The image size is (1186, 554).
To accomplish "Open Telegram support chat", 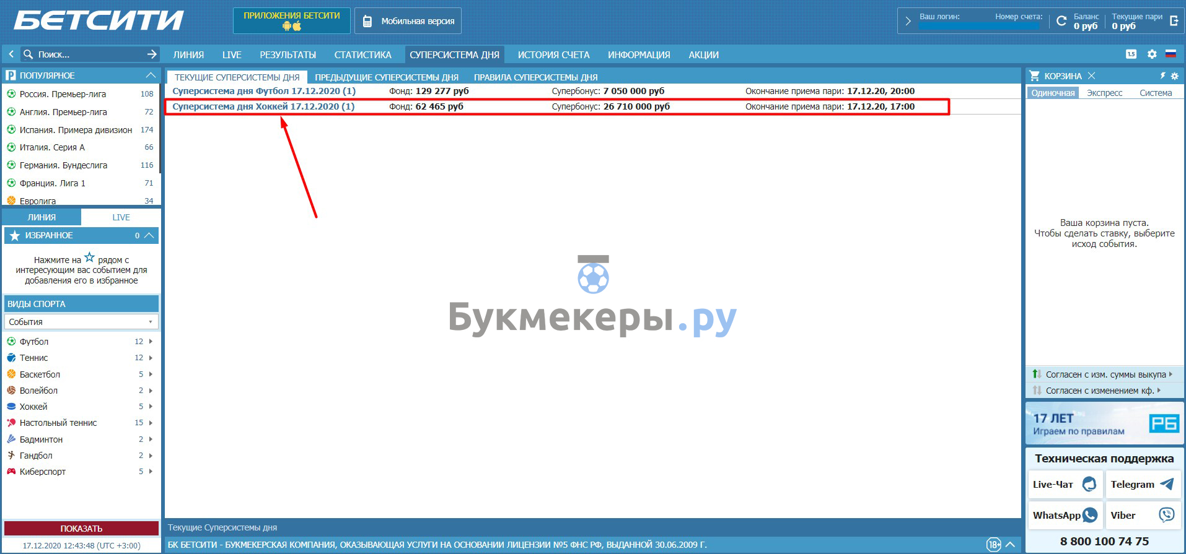I will (x=1143, y=485).
